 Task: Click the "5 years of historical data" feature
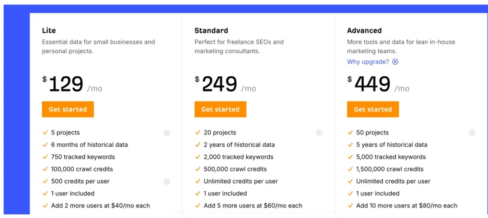[391, 145]
